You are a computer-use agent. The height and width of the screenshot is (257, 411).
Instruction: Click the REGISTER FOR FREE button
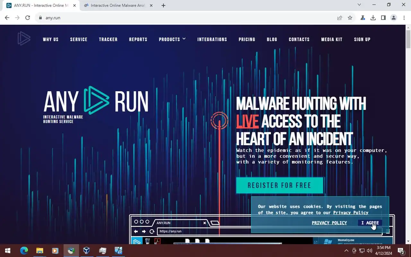(280, 185)
